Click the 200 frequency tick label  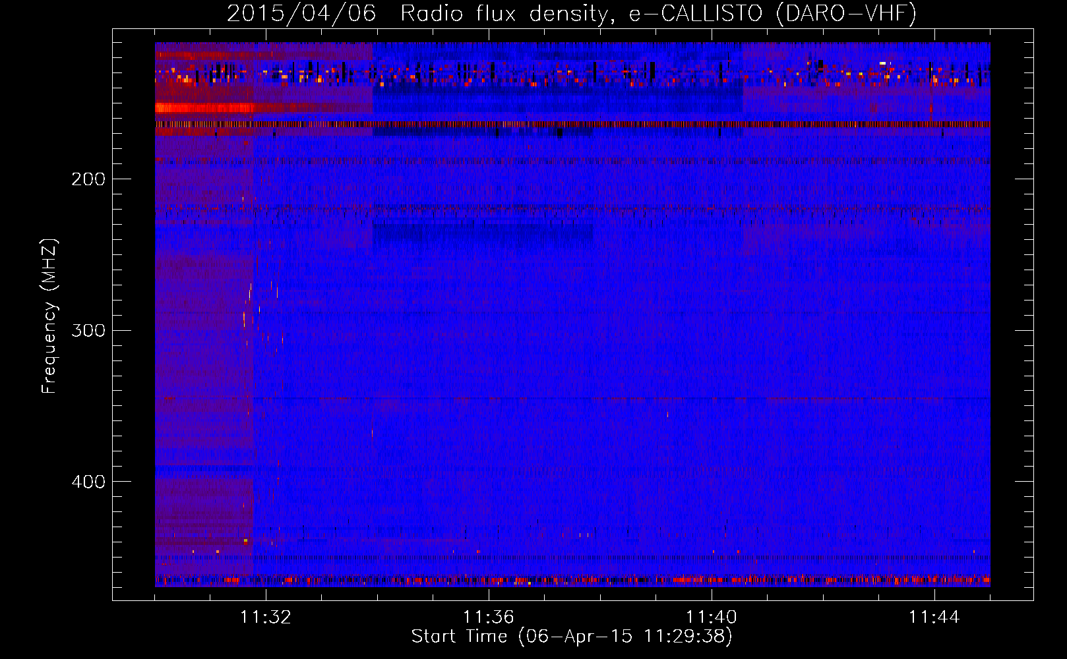(88, 179)
